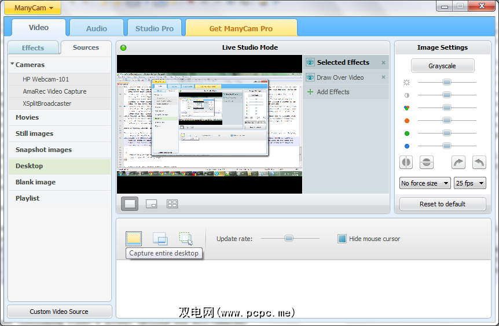Adjust the Update rate slider
This screenshot has height=326, width=499.
[289, 238]
